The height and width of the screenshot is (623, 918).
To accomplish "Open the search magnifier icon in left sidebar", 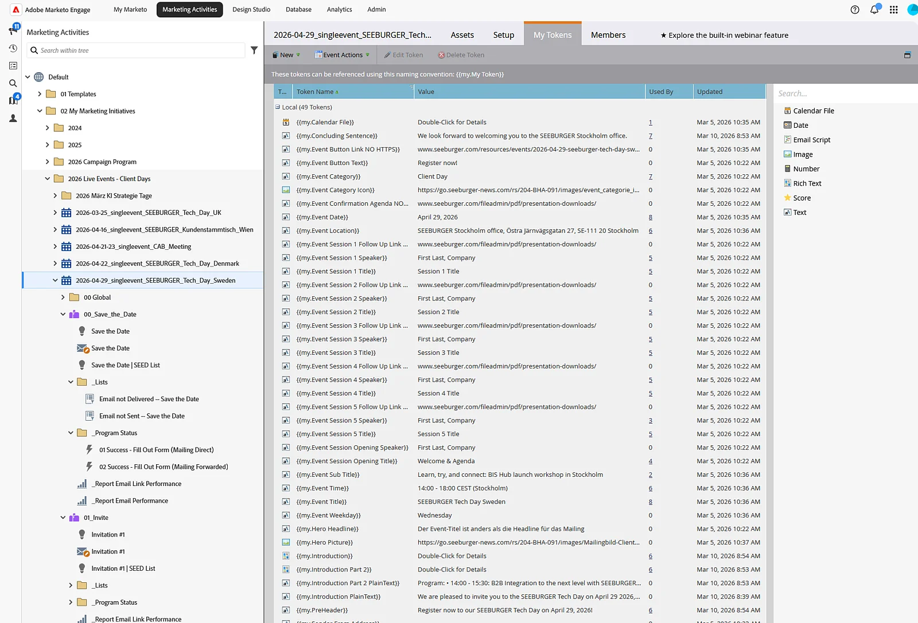I will [13, 83].
